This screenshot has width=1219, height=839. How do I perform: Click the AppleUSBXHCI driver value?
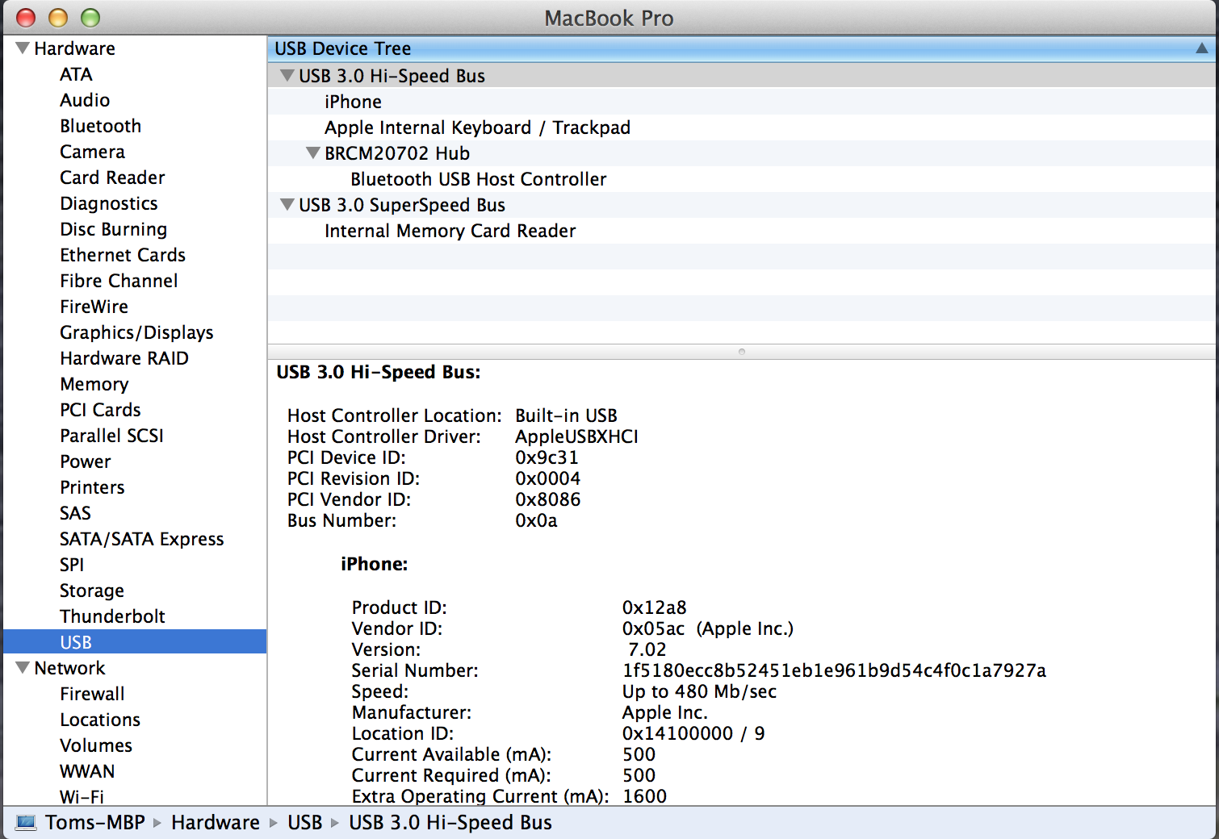pyautogui.click(x=576, y=436)
